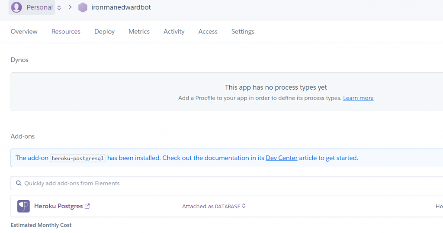Click the purple hexagon app icon

tap(83, 7)
